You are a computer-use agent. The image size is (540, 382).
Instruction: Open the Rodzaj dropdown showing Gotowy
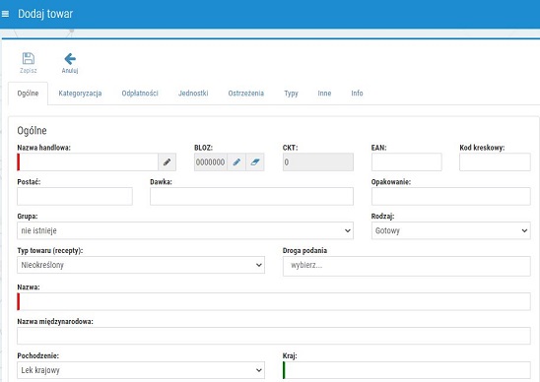coord(450,230)
